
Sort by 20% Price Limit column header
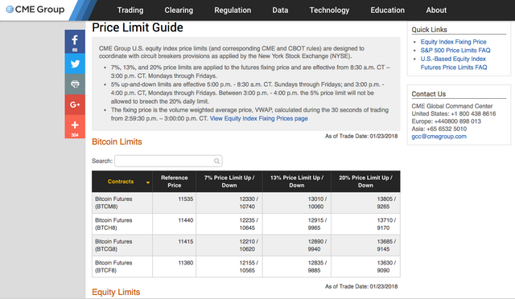point(365,182)
